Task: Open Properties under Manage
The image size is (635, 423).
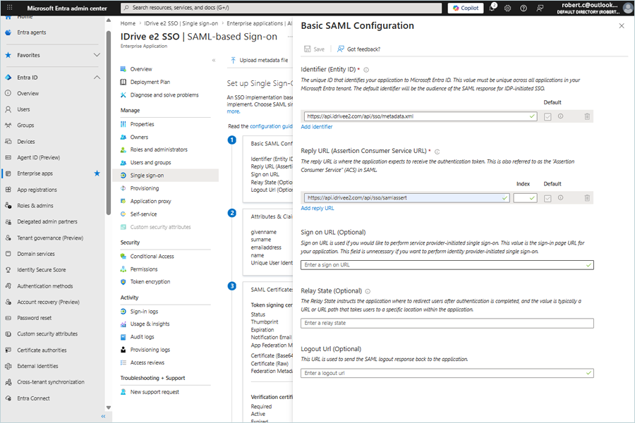Action: (x=142, y=124)
